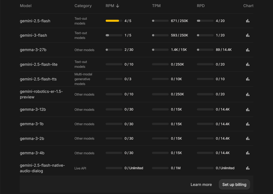
Task: Open chart for gemini-robotics-er-1.5-preview
Action: (x=247, y=94)
